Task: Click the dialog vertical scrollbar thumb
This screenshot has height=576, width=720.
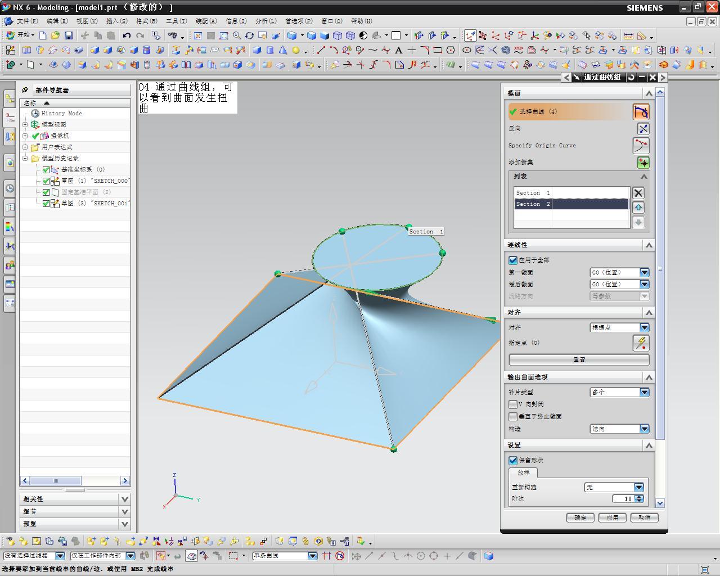Action: (x=660, y=268)
